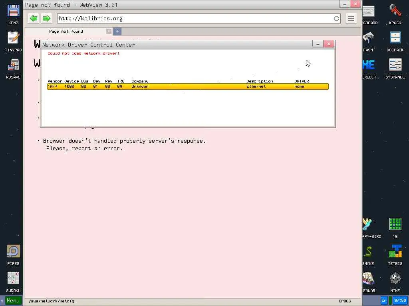The height and width of the screenshot is (306, 409).
Task: Add a new browser tab with plus
Action: pyautogui.click(x=117, y=31)
